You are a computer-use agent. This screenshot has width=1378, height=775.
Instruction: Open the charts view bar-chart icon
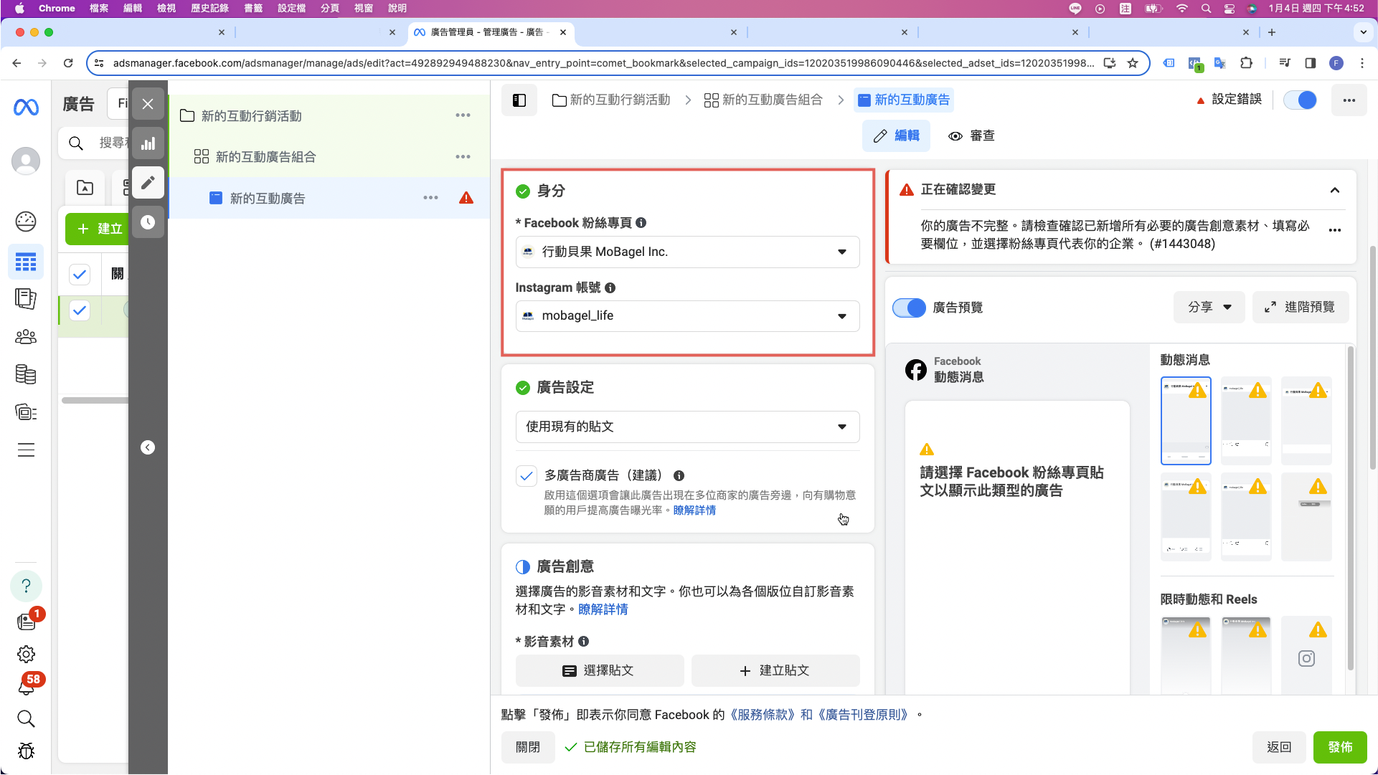click(x=148, y=143)
